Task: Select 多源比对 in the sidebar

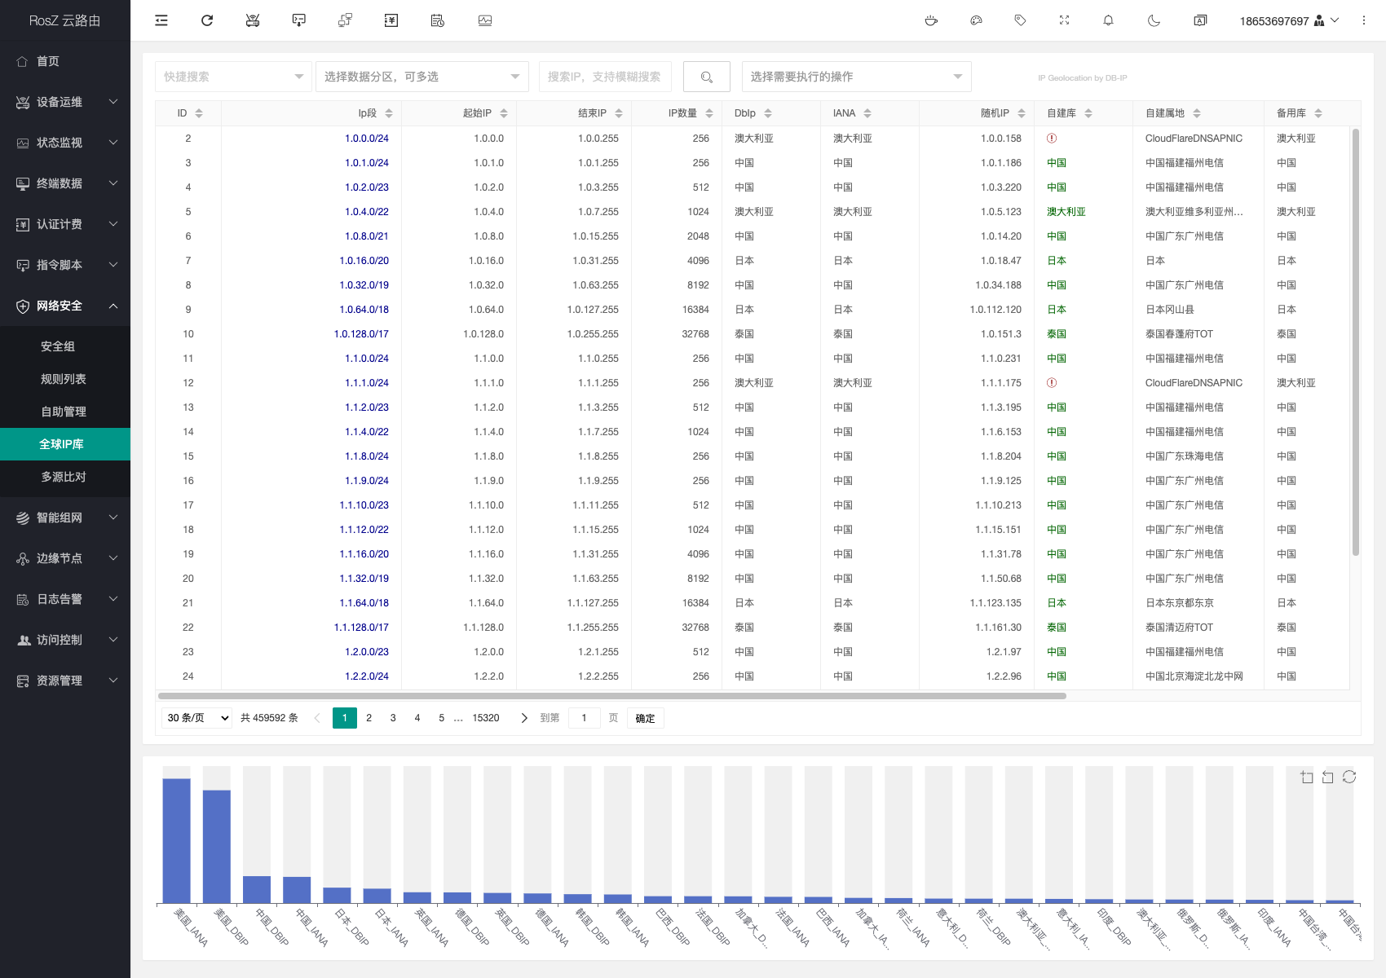Action: click(x=64, y=477)
